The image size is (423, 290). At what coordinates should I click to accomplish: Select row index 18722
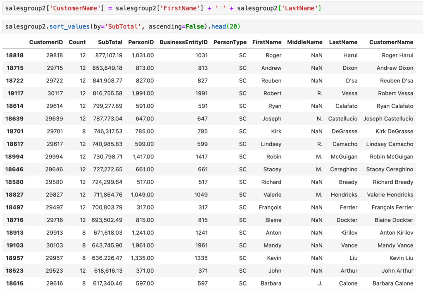pos(14,80)
